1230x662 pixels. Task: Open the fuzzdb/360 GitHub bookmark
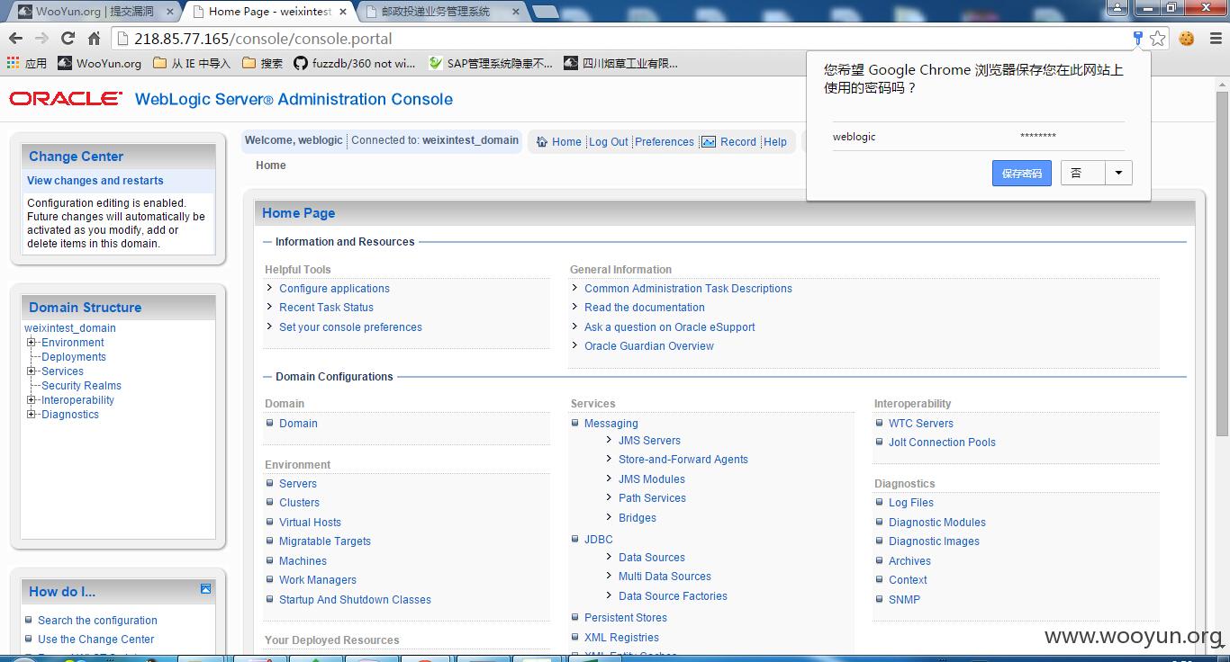coord(355,63)
